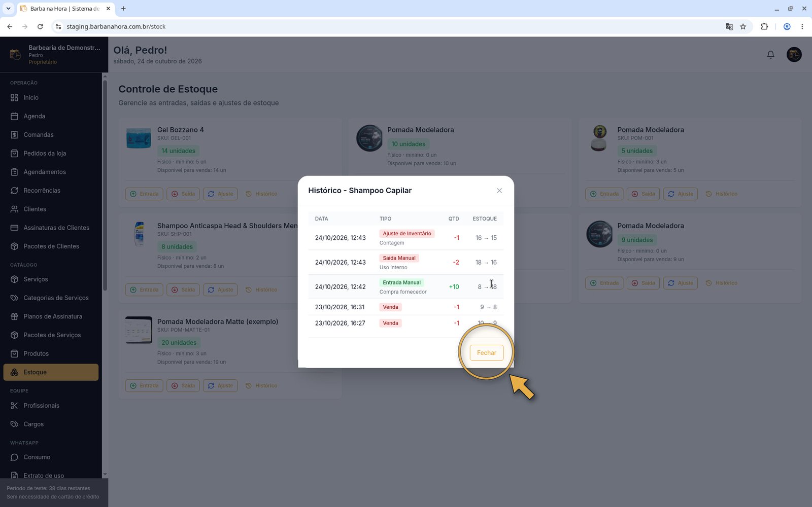Select highlighted Estoque sidebar item

click(51, 372)
